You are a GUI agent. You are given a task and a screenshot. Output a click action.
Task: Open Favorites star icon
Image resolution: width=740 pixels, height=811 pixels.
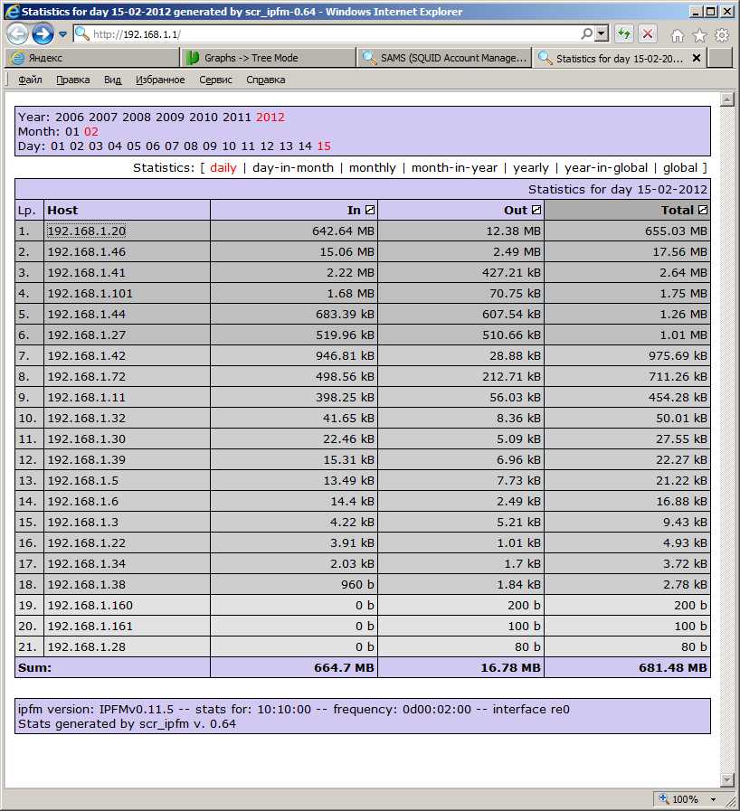699,35
